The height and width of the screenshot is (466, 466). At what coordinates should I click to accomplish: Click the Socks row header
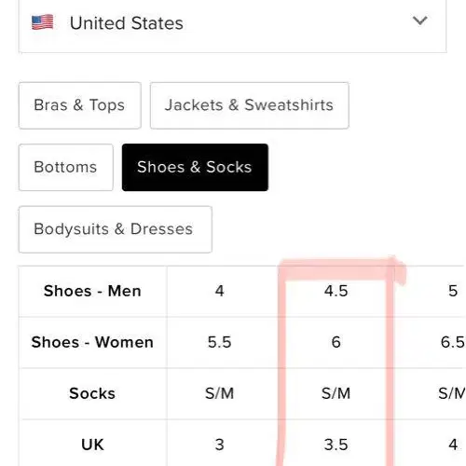click(x=92, y=393)
